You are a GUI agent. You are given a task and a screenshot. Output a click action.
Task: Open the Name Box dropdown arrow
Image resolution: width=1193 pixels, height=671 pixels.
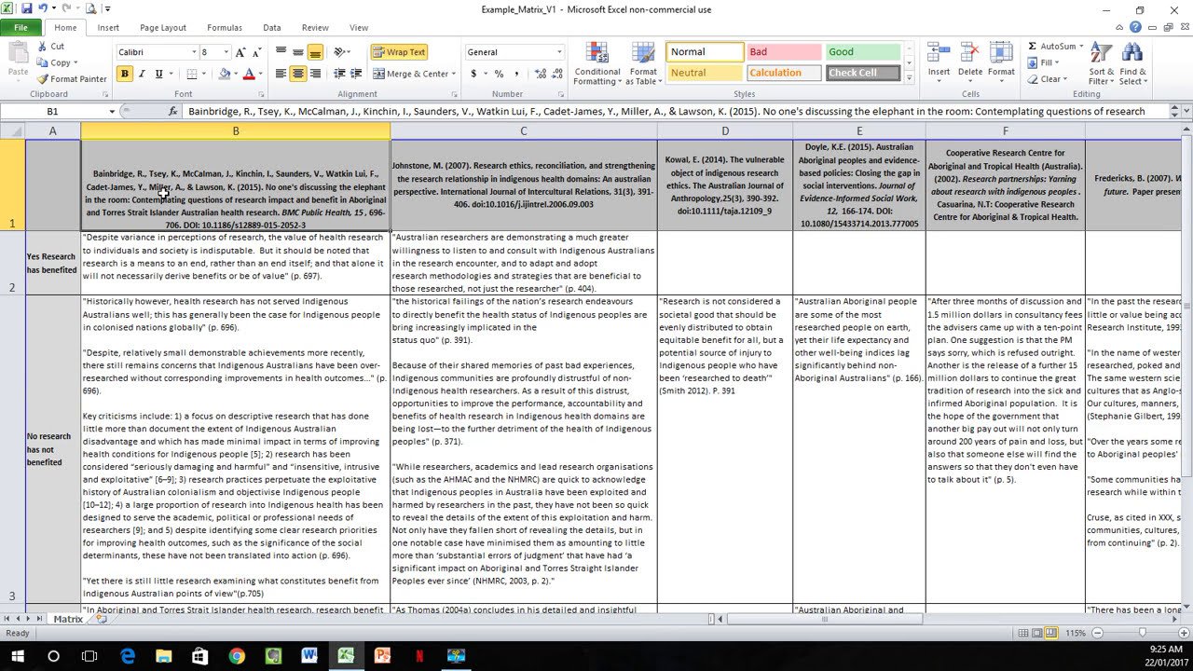point(112,111)
